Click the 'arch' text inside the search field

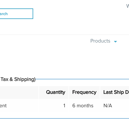[x=4, y=14]
